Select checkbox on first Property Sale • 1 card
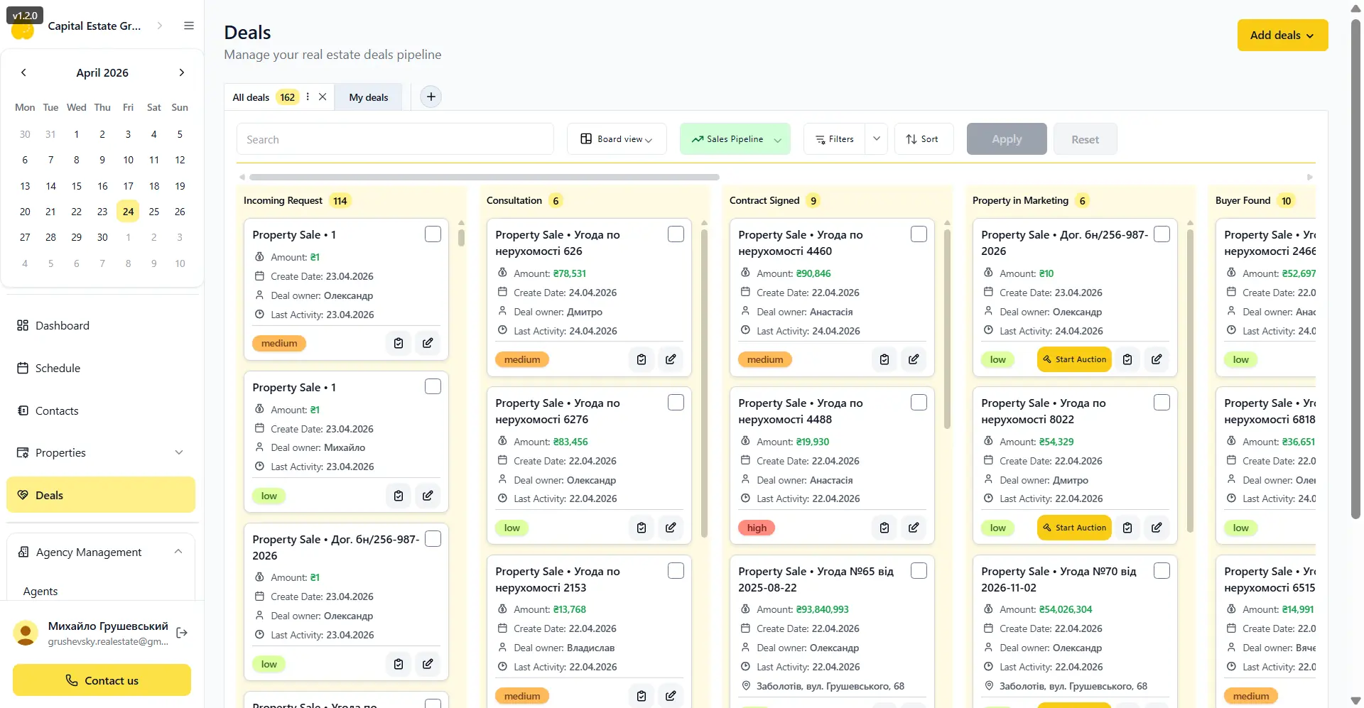Screen dimensions: 1364x708 click(x=433, y=234)
